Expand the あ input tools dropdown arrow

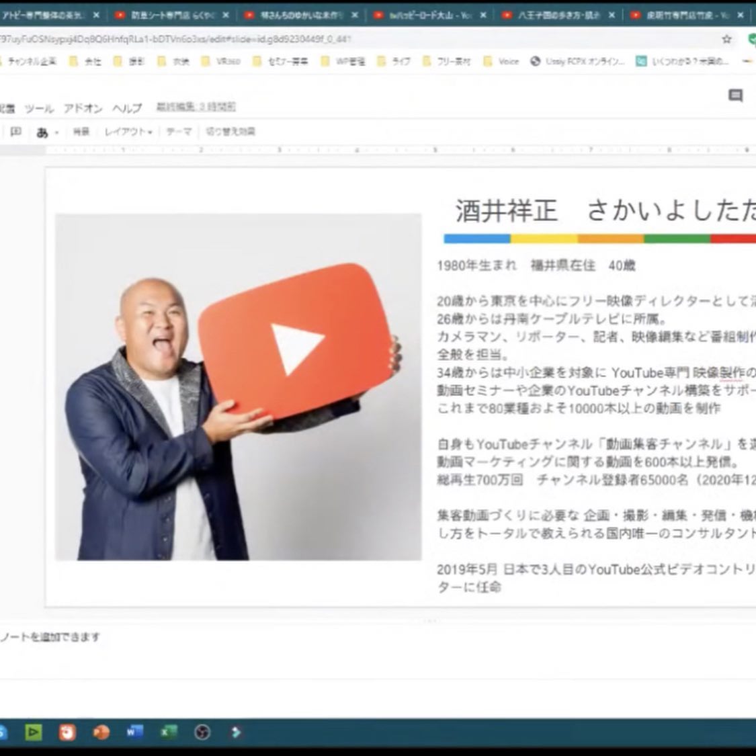pyautogui.click(x=57, y=133)
